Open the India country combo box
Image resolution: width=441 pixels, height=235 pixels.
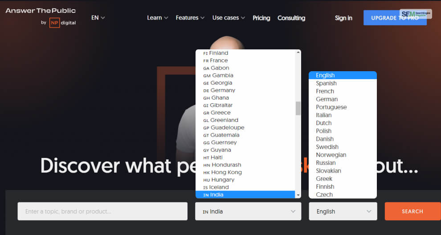tap(248, 211)
